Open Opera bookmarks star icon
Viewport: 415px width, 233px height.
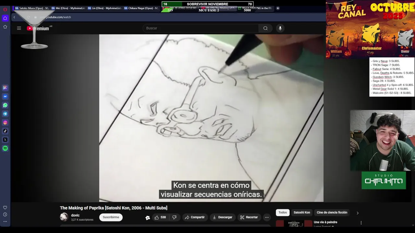5,27
